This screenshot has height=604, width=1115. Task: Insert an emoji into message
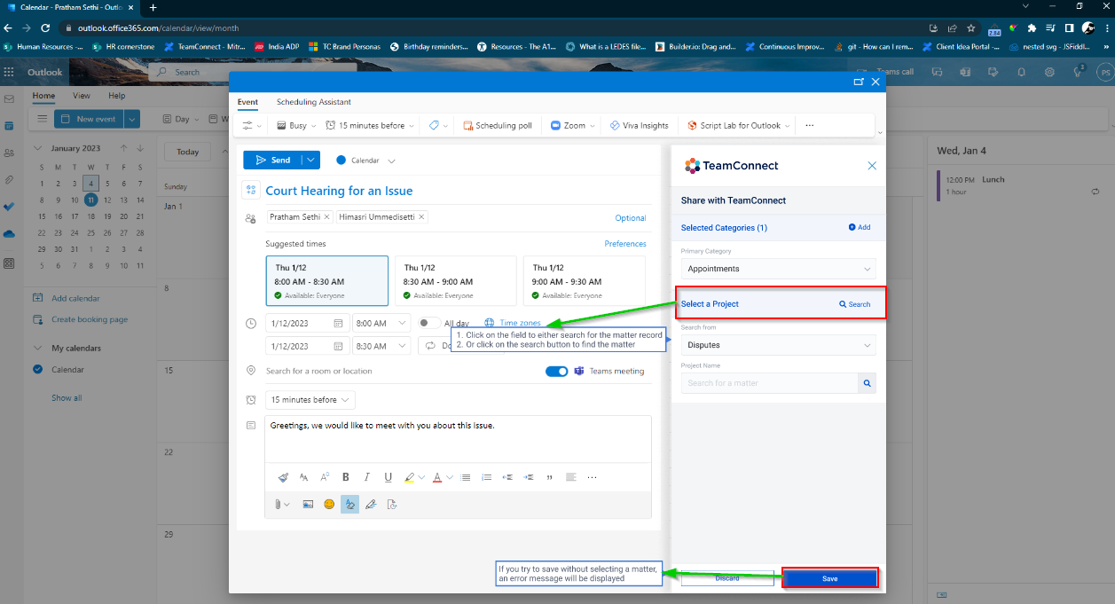329,504
